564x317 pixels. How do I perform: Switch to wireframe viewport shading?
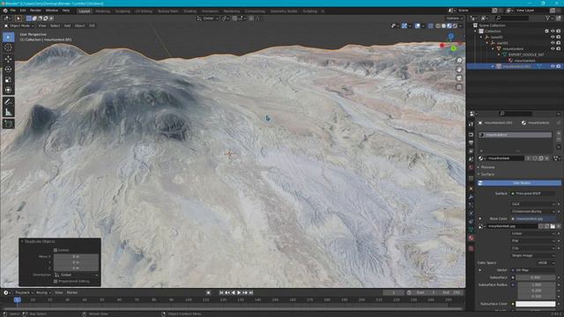(x=438, y=26)
